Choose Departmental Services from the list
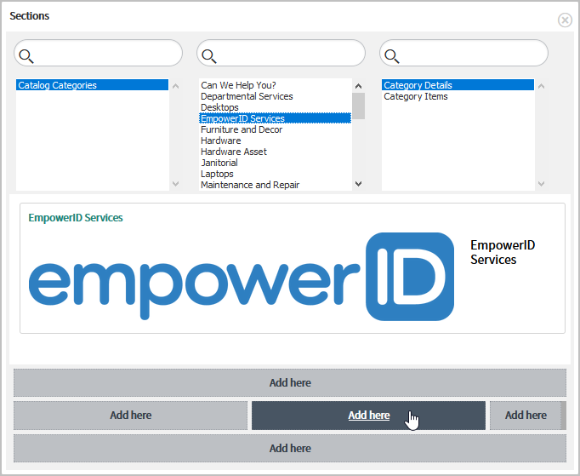This screenshot has height=476, width=580. [x=247, y=96]
